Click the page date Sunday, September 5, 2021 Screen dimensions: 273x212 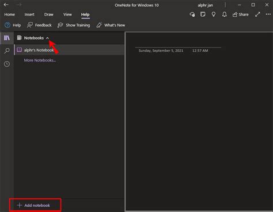161,51
